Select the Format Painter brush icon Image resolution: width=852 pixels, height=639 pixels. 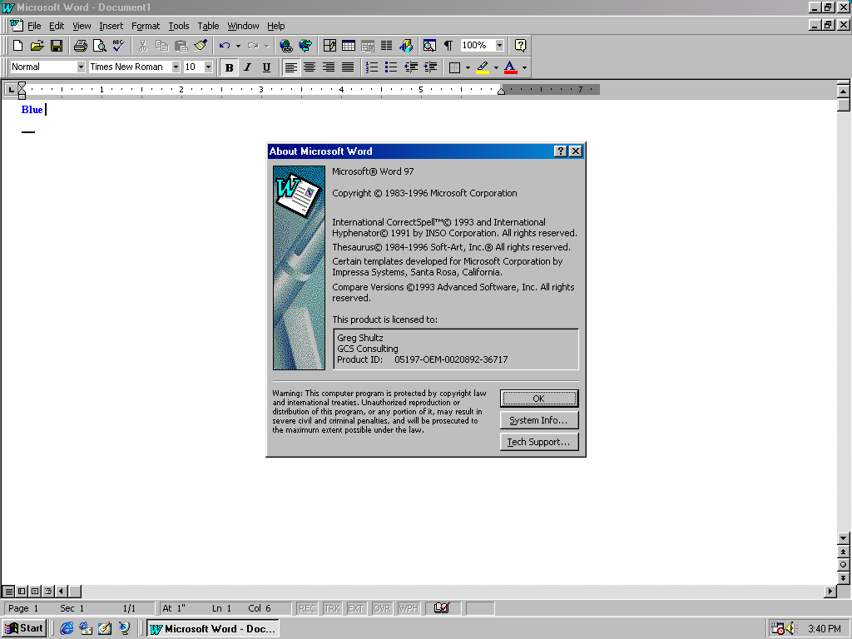click(x=201, y=46)
